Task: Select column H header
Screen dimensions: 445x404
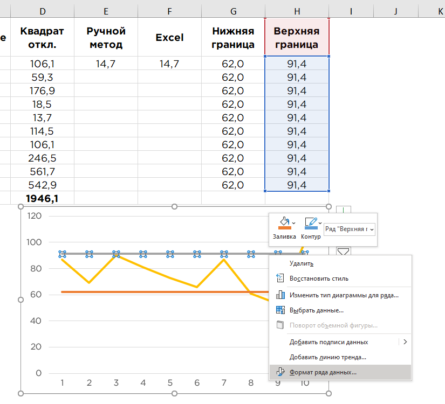Action: click(297, 11)
